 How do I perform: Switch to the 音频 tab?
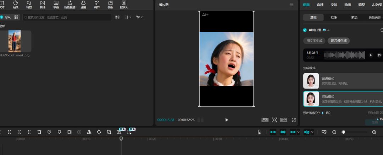click(320, 5)
